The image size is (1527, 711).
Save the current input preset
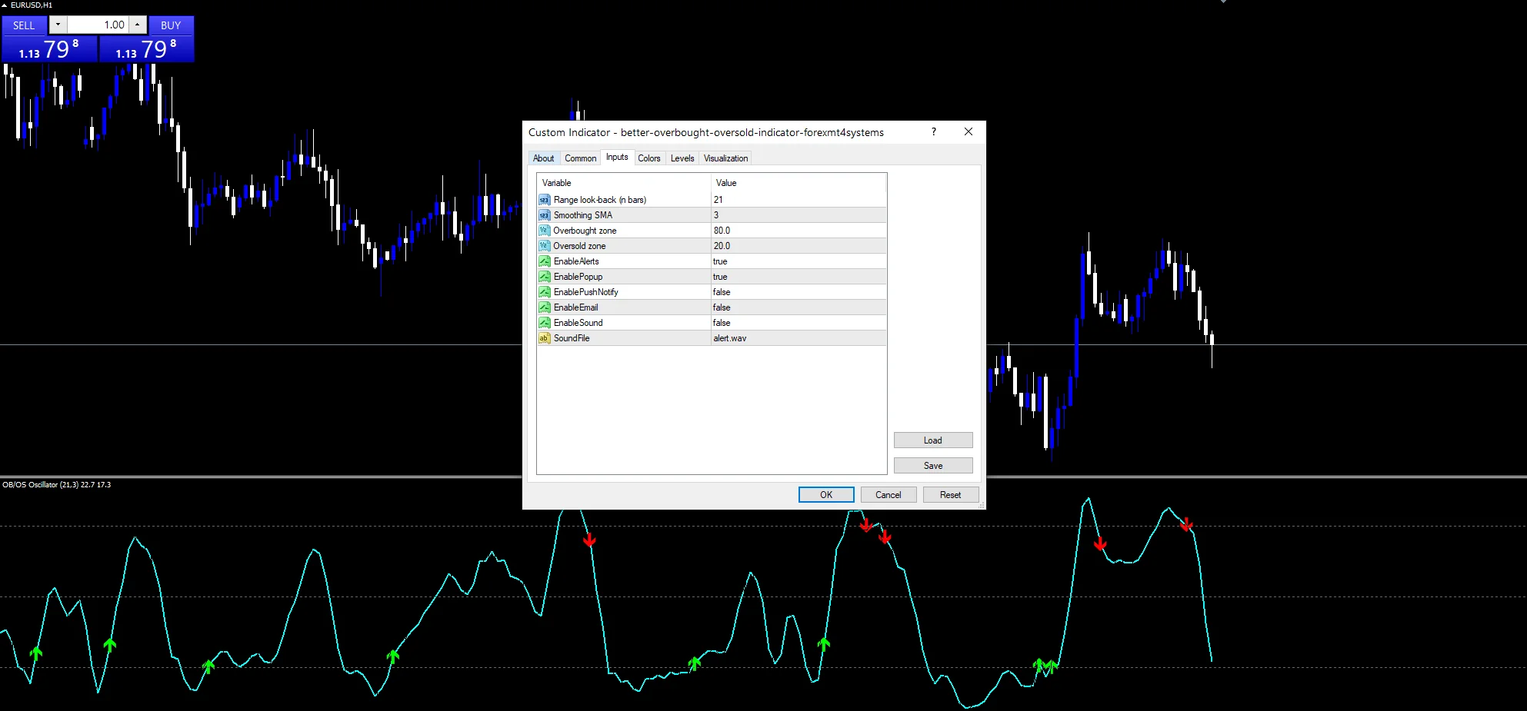click(933, 466)
